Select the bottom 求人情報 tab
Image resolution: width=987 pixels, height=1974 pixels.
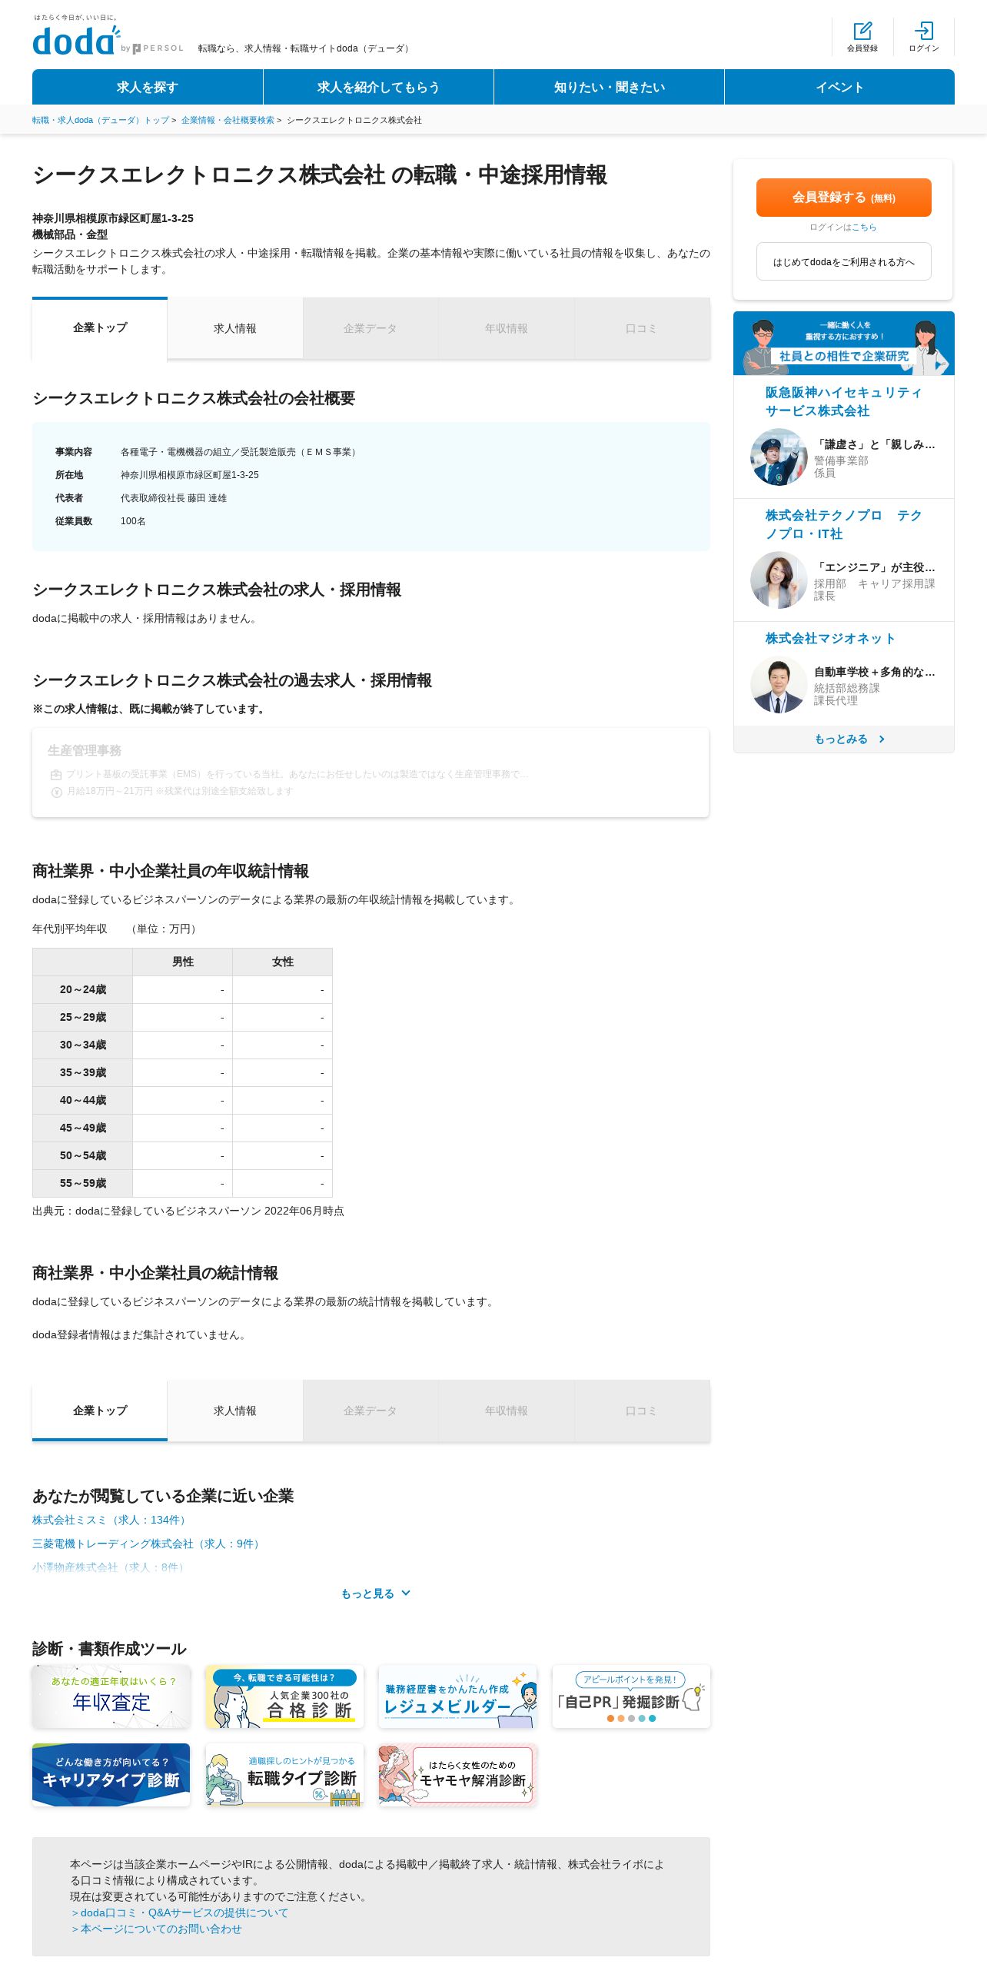click(x=235, y=1411)
